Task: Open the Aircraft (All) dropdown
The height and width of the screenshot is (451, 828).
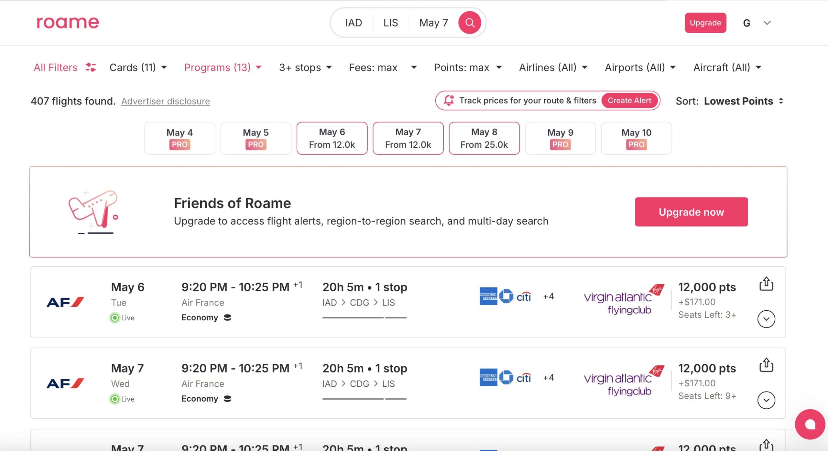Action: [727, 67]
